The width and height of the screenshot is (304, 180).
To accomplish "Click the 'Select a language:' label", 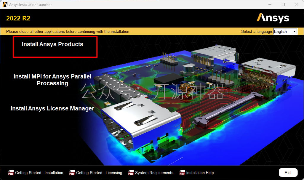I will (257, 31).
